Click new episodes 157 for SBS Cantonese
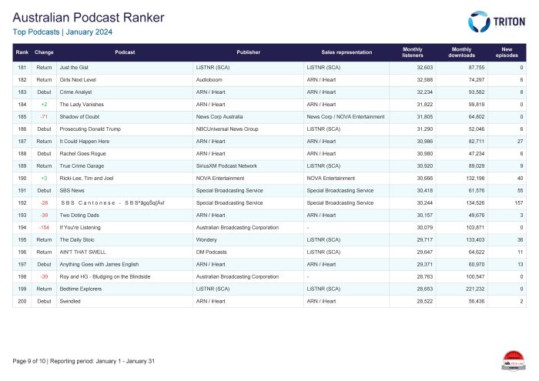Viewport: 539px width, 381px height. point(519,203)
